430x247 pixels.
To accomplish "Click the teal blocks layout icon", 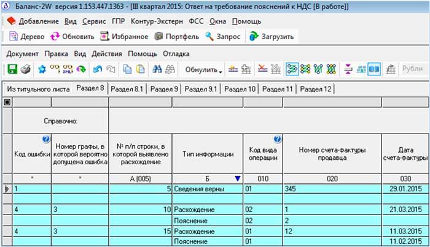I will point(361,69).
